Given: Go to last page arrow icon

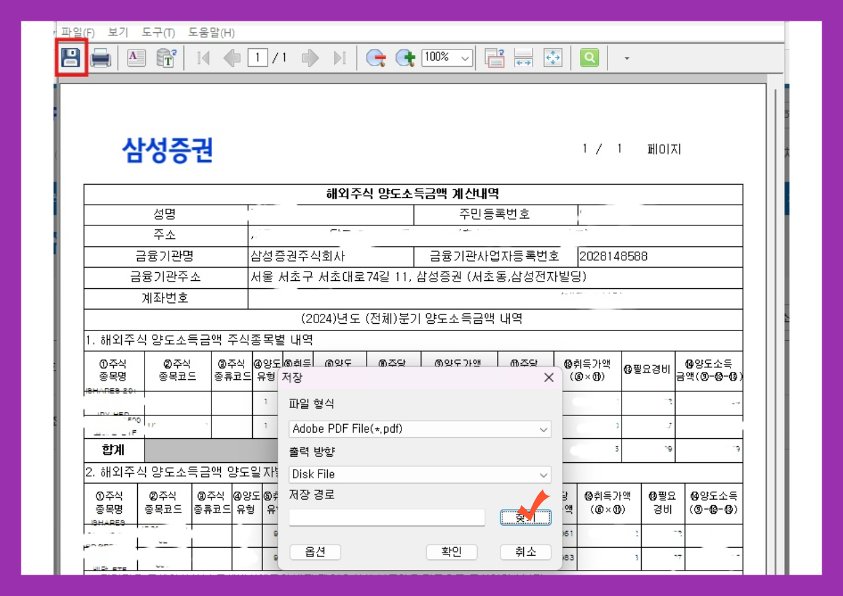Looking at the screenshot, I should point(340,58).
